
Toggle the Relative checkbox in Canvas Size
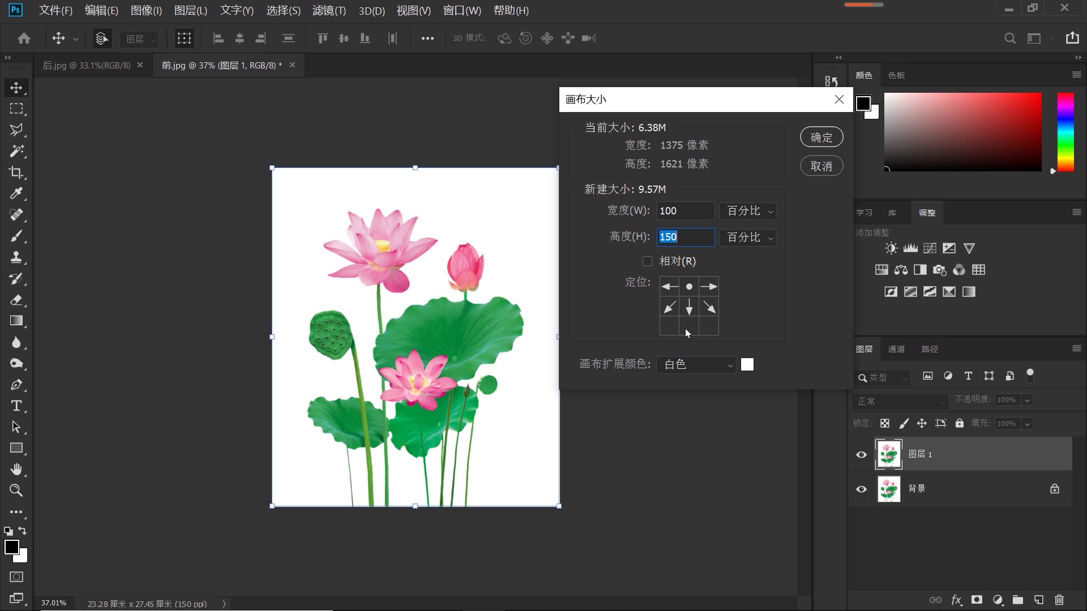[647, 261]
